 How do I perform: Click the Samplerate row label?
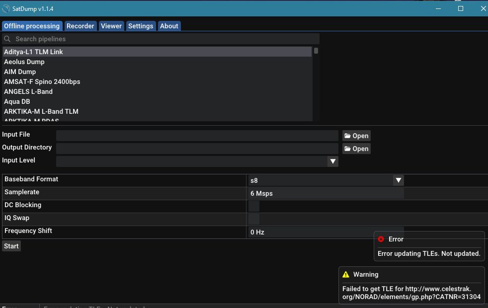pyautogui.click(x=22, y=192)
